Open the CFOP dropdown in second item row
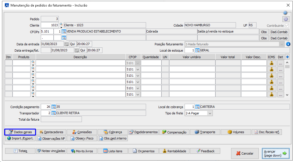The image size is (293, 162). 138,69
